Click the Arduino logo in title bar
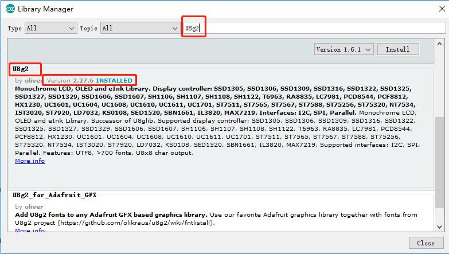The image size is (449, 254). click(10, 9)
